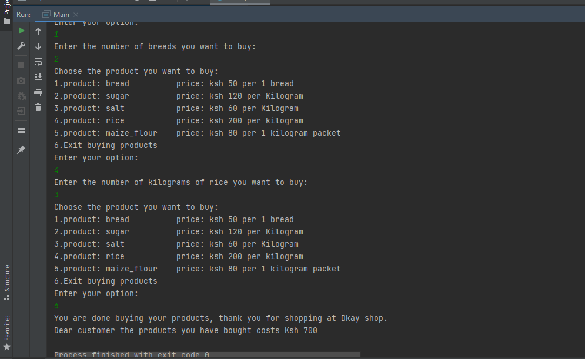The width and height of the screenshot is (585, 359).
Task: Toggle soft-wrap for console output
Action: click(x=39, y=61)
